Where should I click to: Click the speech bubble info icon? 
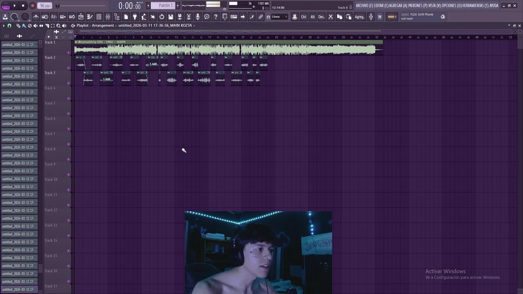tap(207, 17)
